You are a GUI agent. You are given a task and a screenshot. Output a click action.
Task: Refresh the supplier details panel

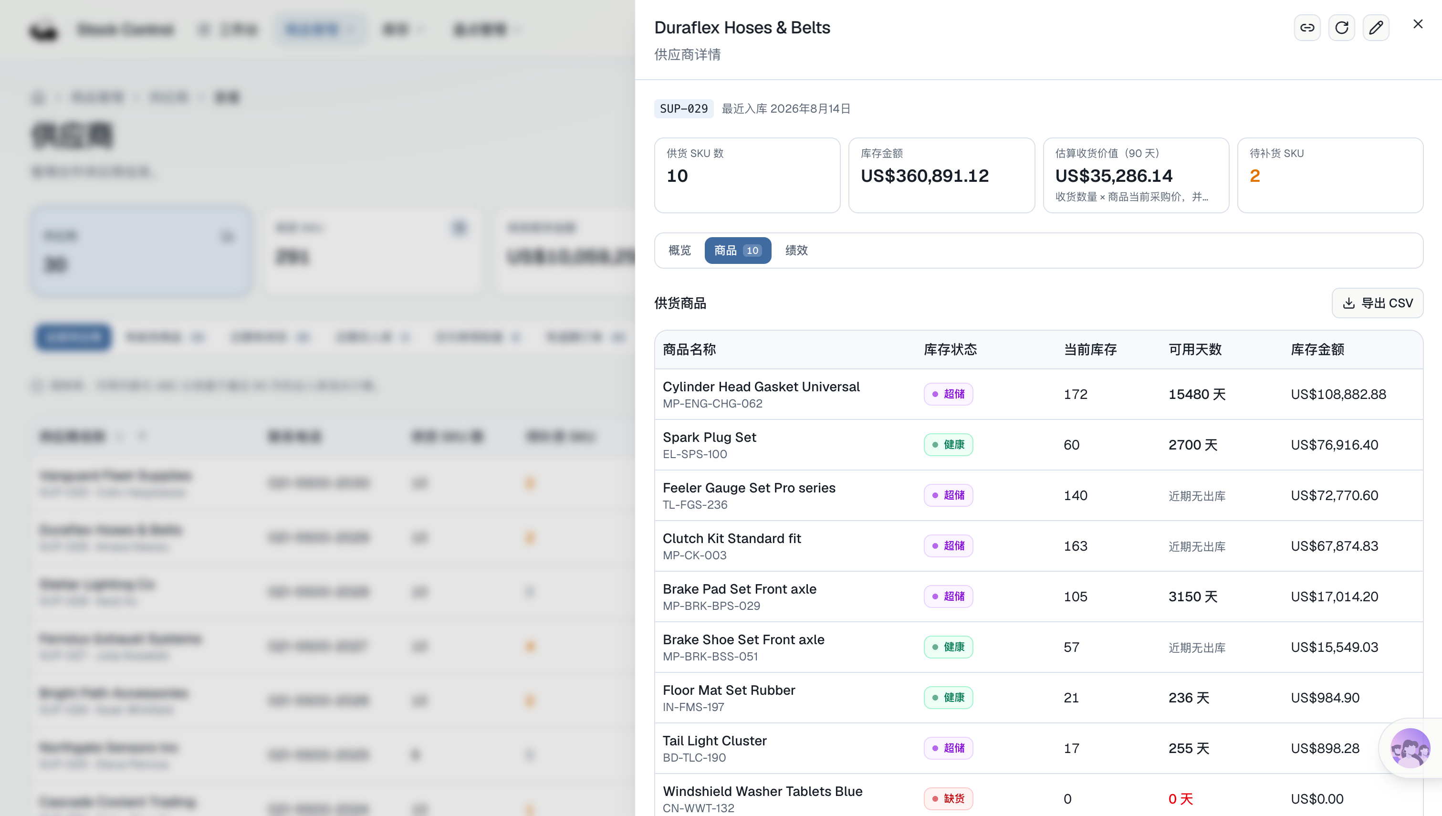tap(1342, 28)
